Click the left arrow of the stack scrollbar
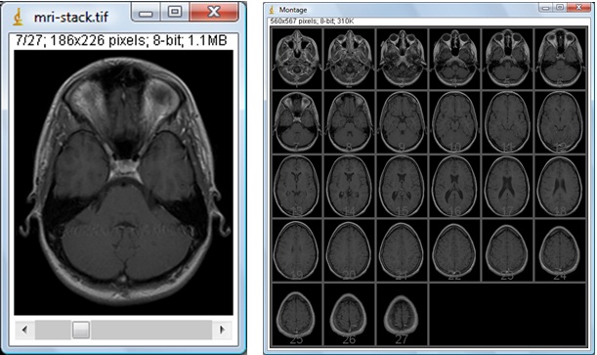Screen dimensions: 597x355 [x=24, y=330]
